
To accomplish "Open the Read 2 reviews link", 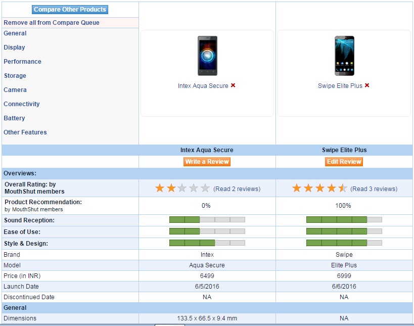I will tap(237, 189).
